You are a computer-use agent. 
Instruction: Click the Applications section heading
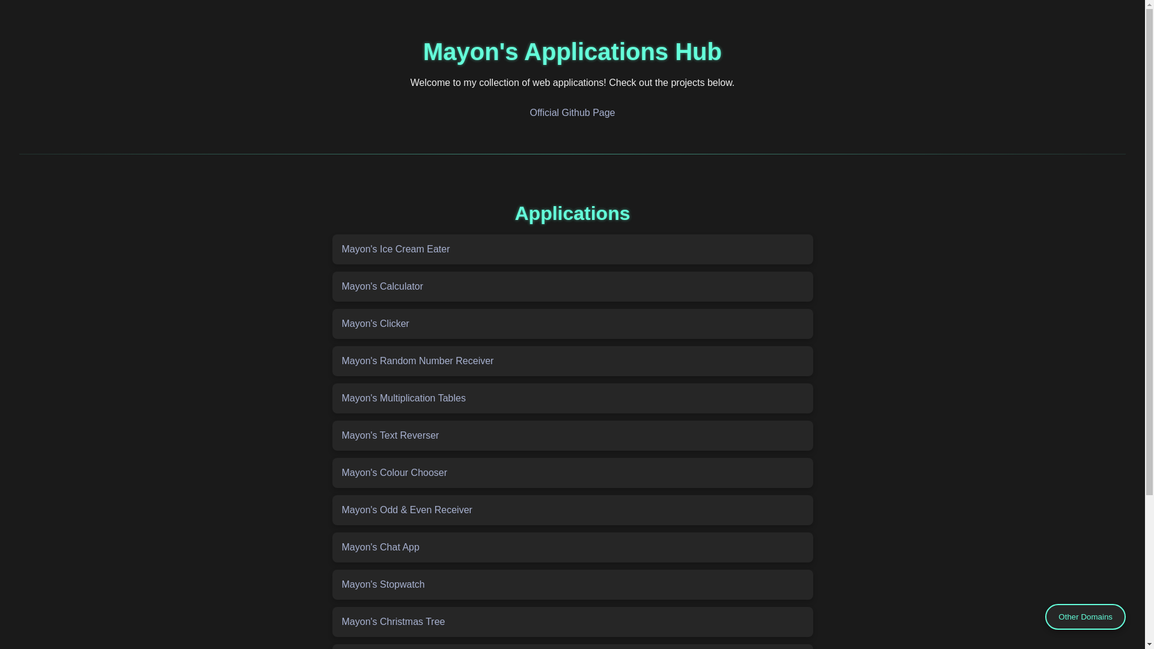click(572, 213)
